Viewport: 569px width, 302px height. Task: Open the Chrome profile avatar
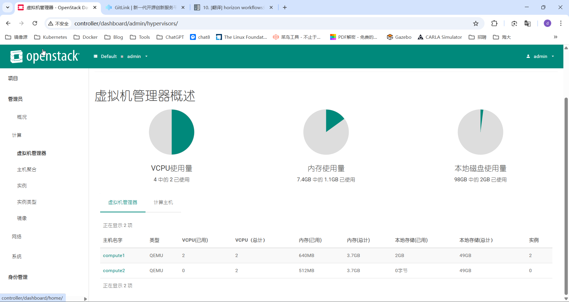tap(547, 23)
